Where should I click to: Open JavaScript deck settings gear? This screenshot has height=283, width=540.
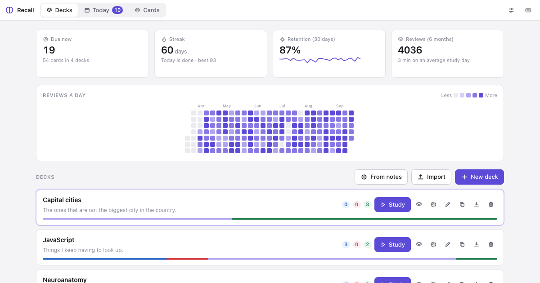coord(433,244)
